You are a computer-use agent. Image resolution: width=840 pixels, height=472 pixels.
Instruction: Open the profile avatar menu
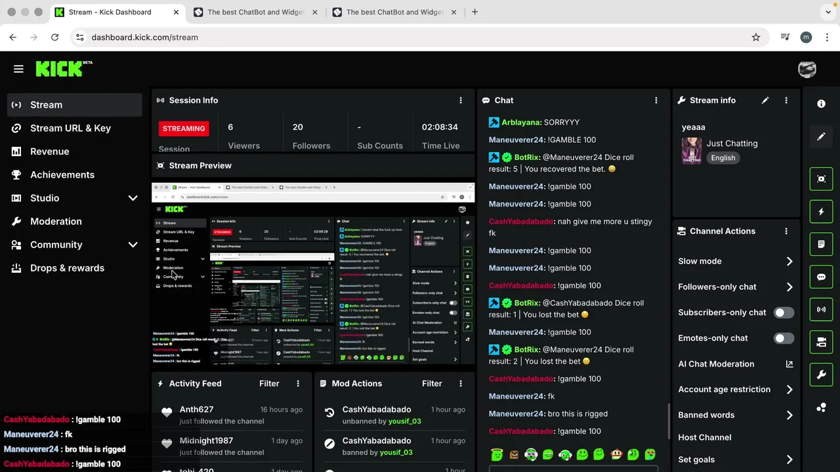point(807,69)
